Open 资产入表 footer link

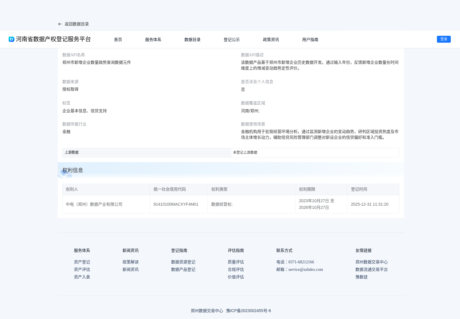point(82,277)
